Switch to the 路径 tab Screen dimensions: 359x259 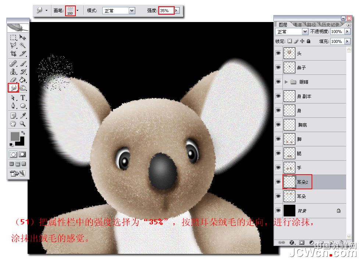point(312,25)
